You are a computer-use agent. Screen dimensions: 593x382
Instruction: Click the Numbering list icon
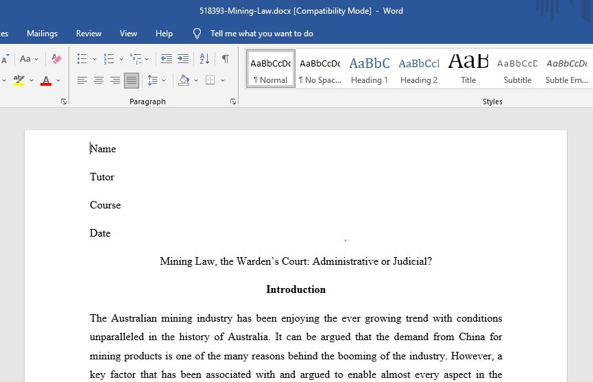pyautogui.click(x=109, y=58)
